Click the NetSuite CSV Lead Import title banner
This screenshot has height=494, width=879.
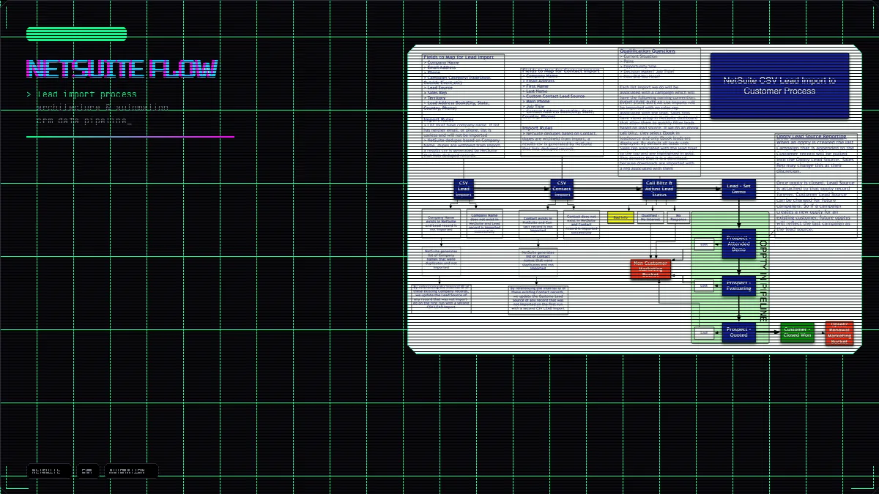point(779,86)
